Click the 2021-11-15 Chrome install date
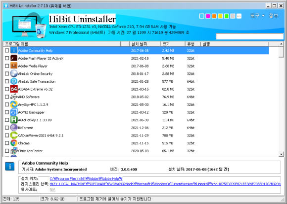The width and height of the screenshot is (287, 204). coord(140,143)
